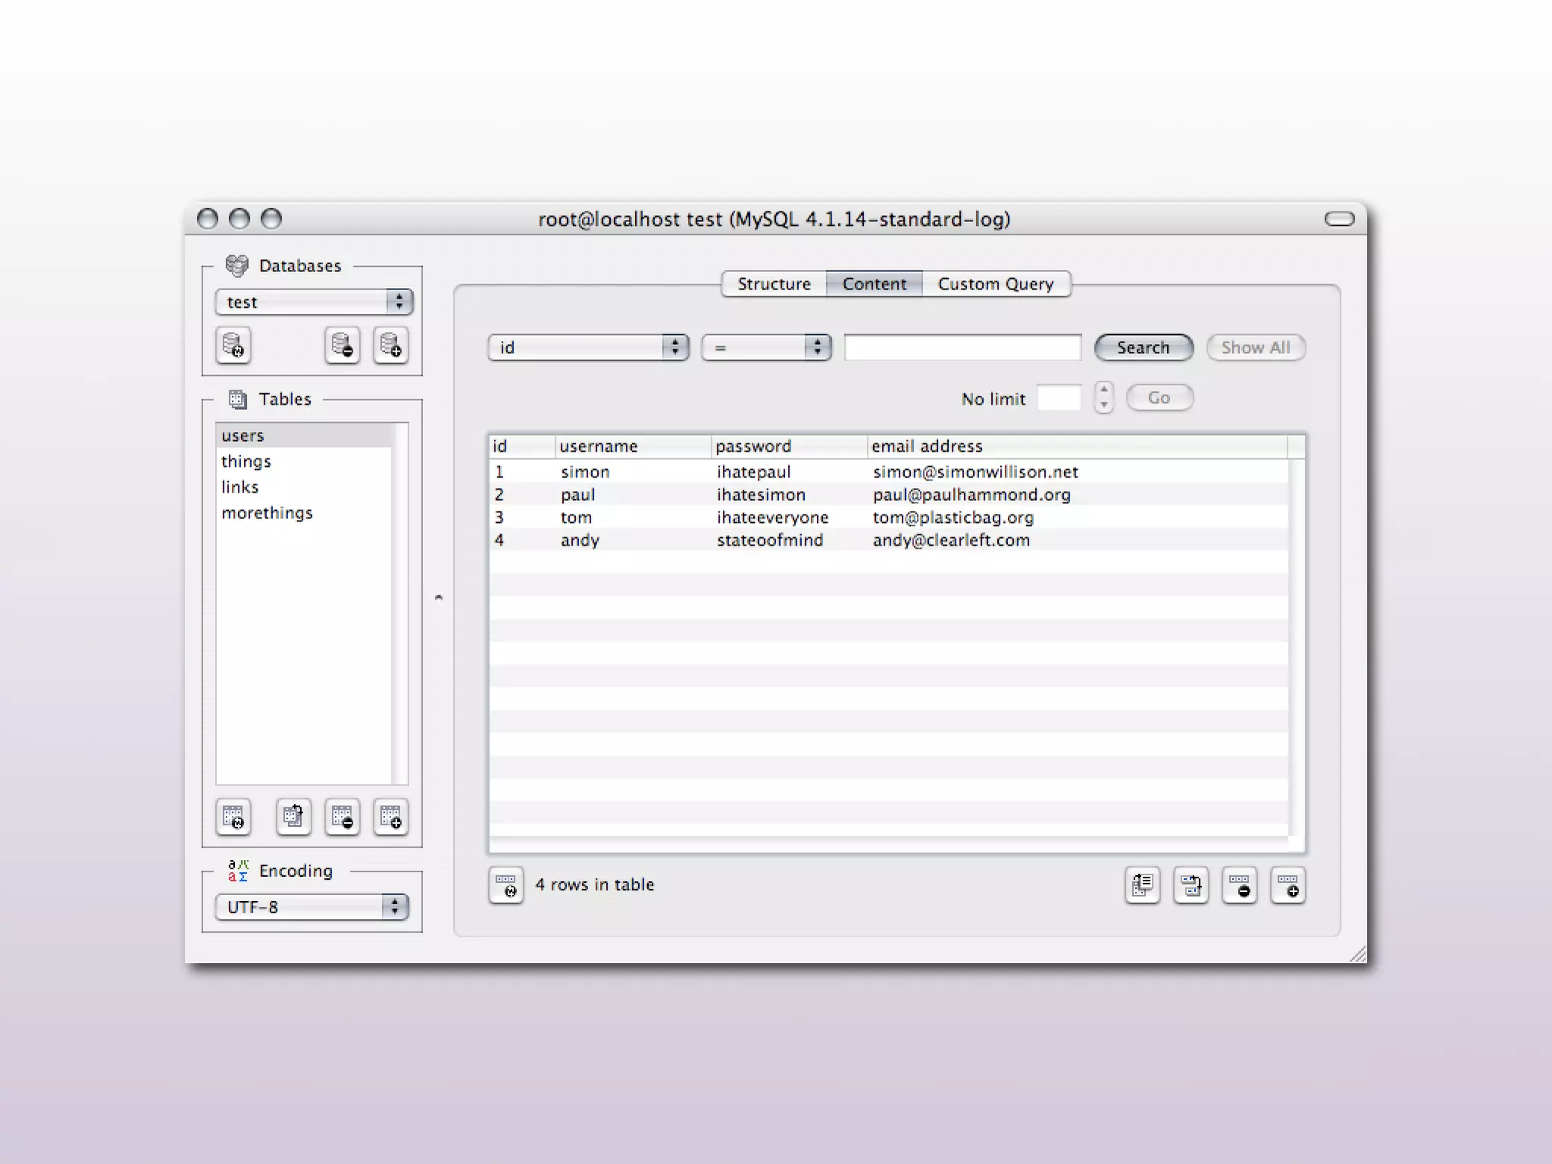The width and height of the screenshot is (1552, 1164).
Task: Click the reload rows icon
Action: [x=505, y=885]
